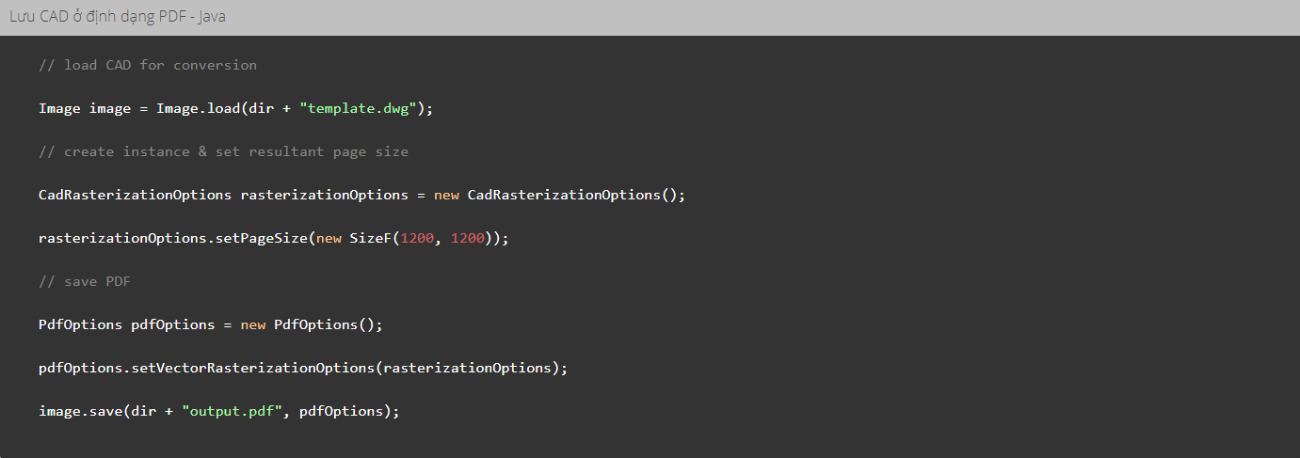
Task: Click the comment '// load CAD for conversion'
Action: [148, 65]
